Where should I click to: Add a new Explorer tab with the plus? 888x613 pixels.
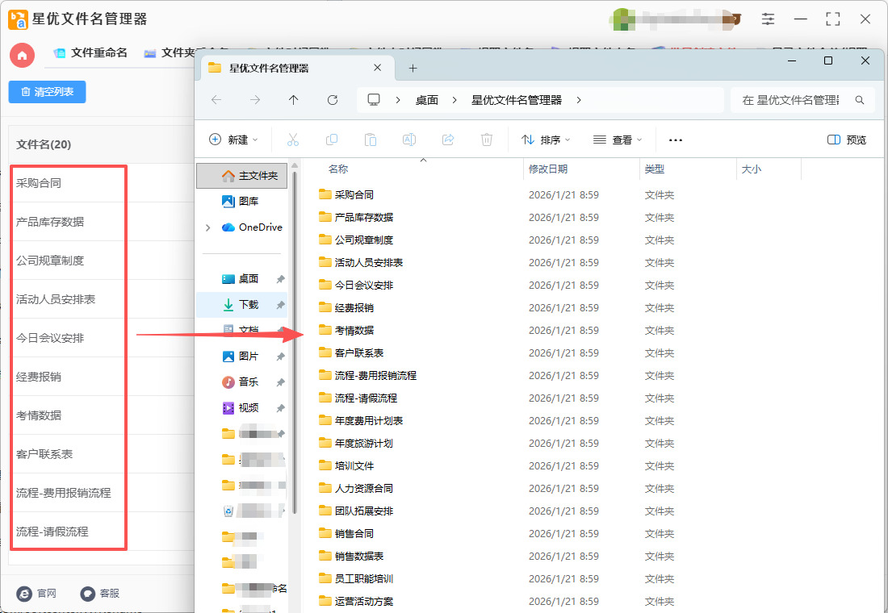click(413, 69)
